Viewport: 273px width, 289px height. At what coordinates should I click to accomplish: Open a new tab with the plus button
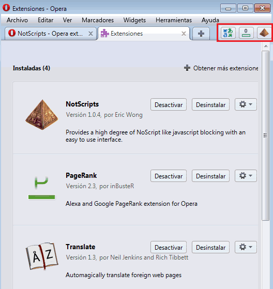pos(201,34)
